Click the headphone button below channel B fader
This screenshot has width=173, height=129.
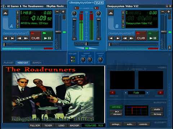(99, 39)
